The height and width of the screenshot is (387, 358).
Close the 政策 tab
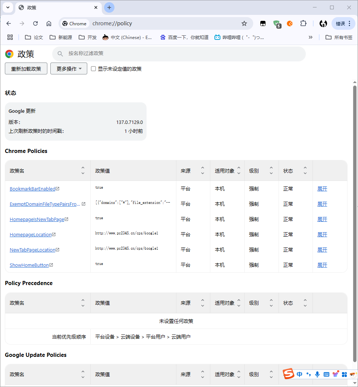tap(96, 8)
